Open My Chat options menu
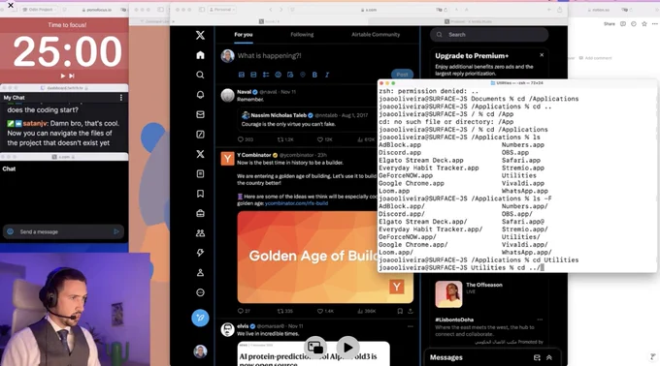Viewport: 660px width, 366px height. point(121,98)
